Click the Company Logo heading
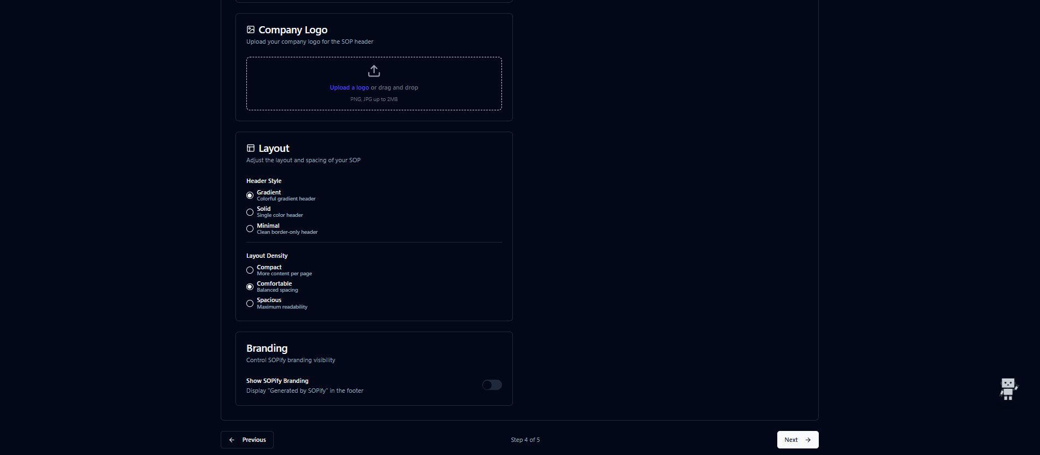 pos(293,30)
